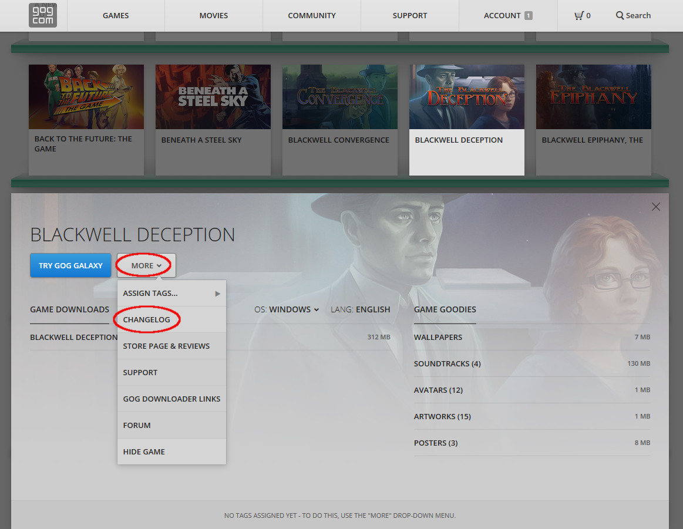Click the account notification badge
Image resolution: width=683 pixels, height=529 pixels.
(528, 16)
